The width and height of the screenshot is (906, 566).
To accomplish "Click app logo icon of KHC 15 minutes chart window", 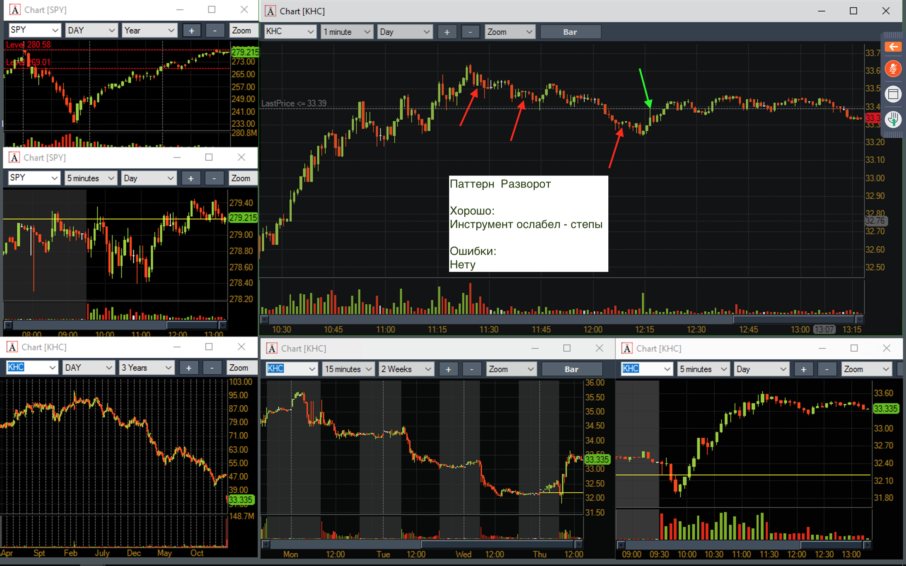I will 272,348.
